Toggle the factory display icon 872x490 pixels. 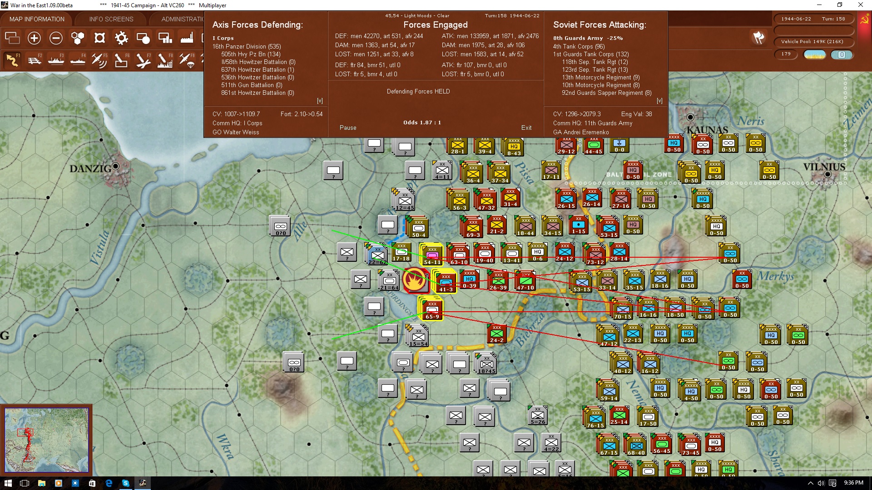(x=187, y=38)
